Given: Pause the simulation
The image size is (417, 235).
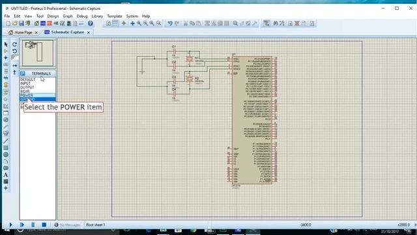Looking at the screenshot, I should coord(33,225).
